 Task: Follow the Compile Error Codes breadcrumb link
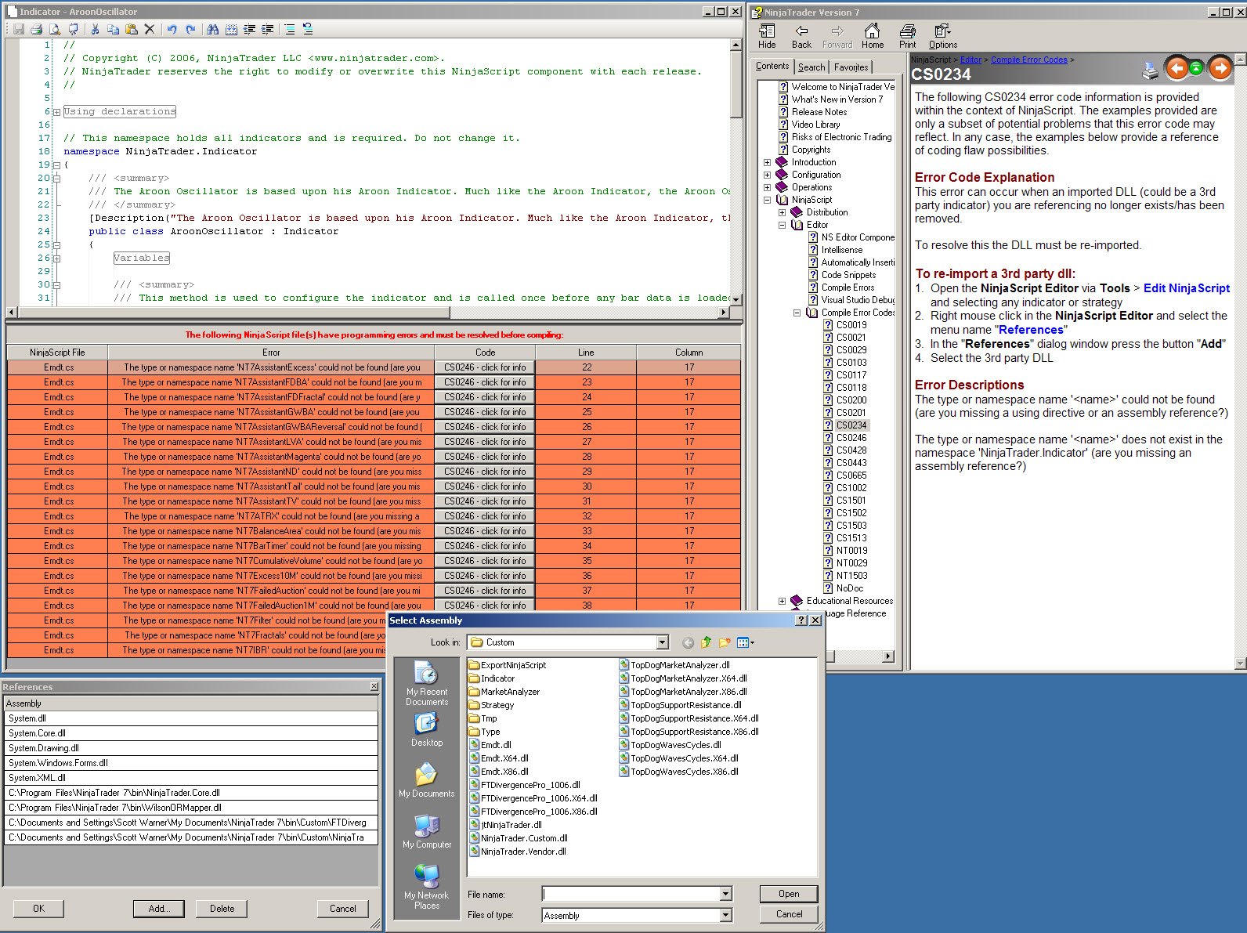(x=1028, y=60)
